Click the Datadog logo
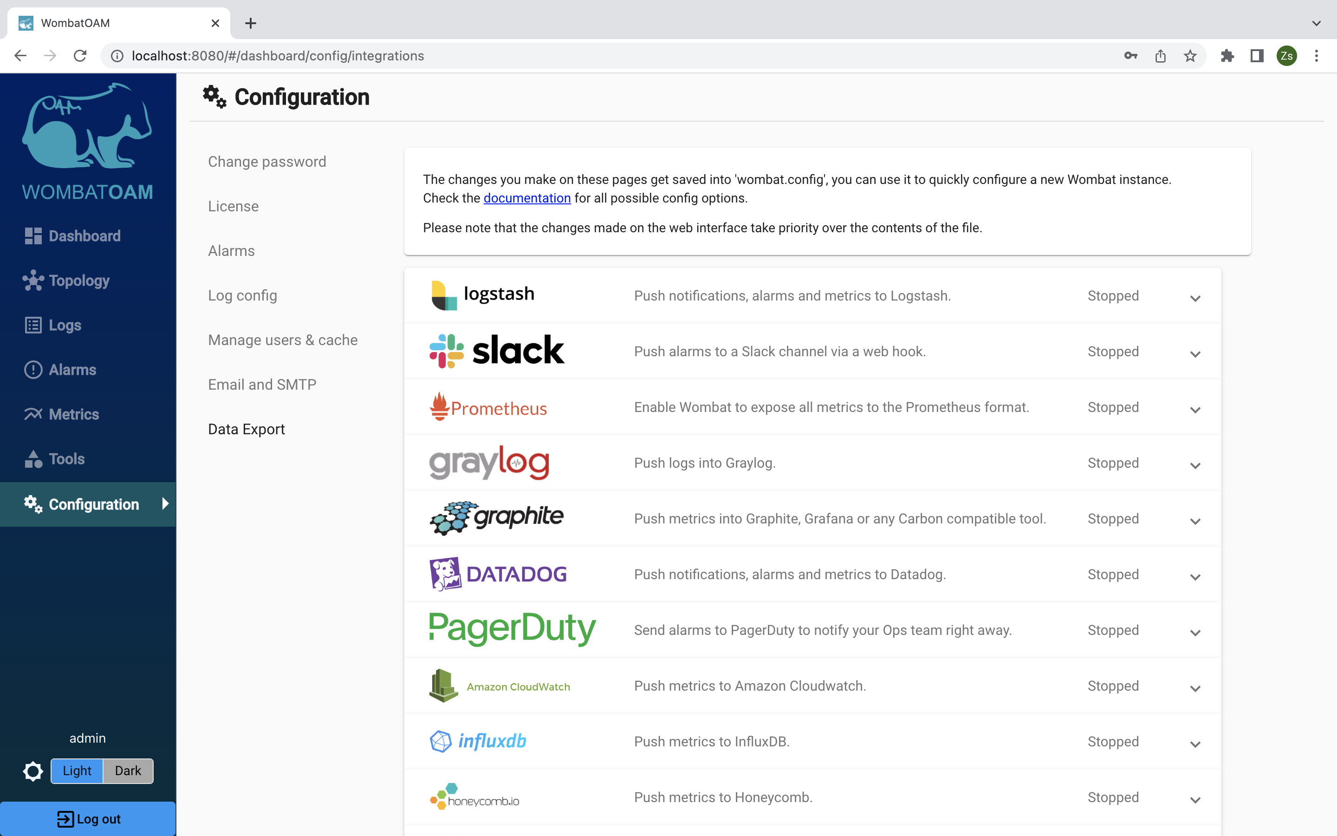The image size is (1337, 836). pos(498,574)
